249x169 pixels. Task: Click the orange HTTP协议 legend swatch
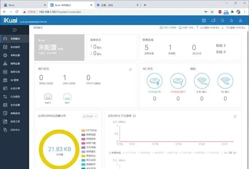[83, 131]
